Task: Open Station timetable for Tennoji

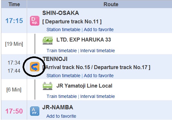Action: [63, 76]
